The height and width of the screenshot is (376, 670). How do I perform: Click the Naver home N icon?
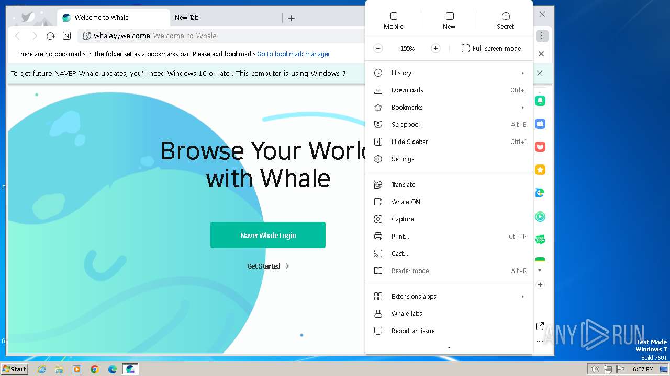(x=66, y=36)
